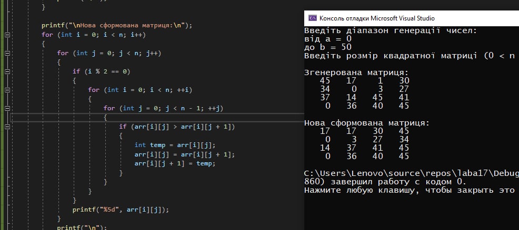Click console matrix row "45 17 1 30"

tap(365, 81)
